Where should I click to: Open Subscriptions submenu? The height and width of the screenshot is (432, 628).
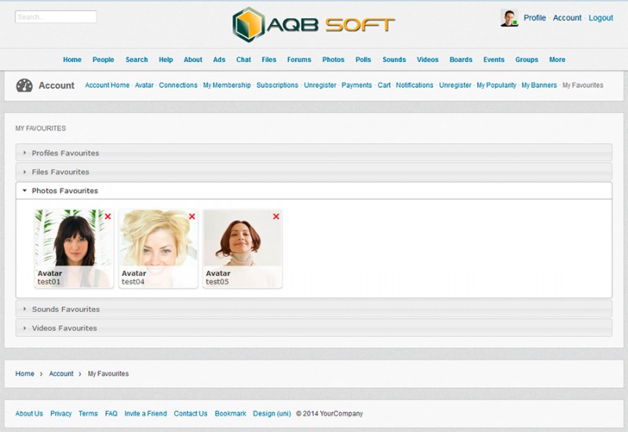(x=277, y=85)
